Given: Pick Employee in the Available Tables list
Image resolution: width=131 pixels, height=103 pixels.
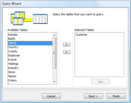Looking at the screenshot, I should point(30,55).
